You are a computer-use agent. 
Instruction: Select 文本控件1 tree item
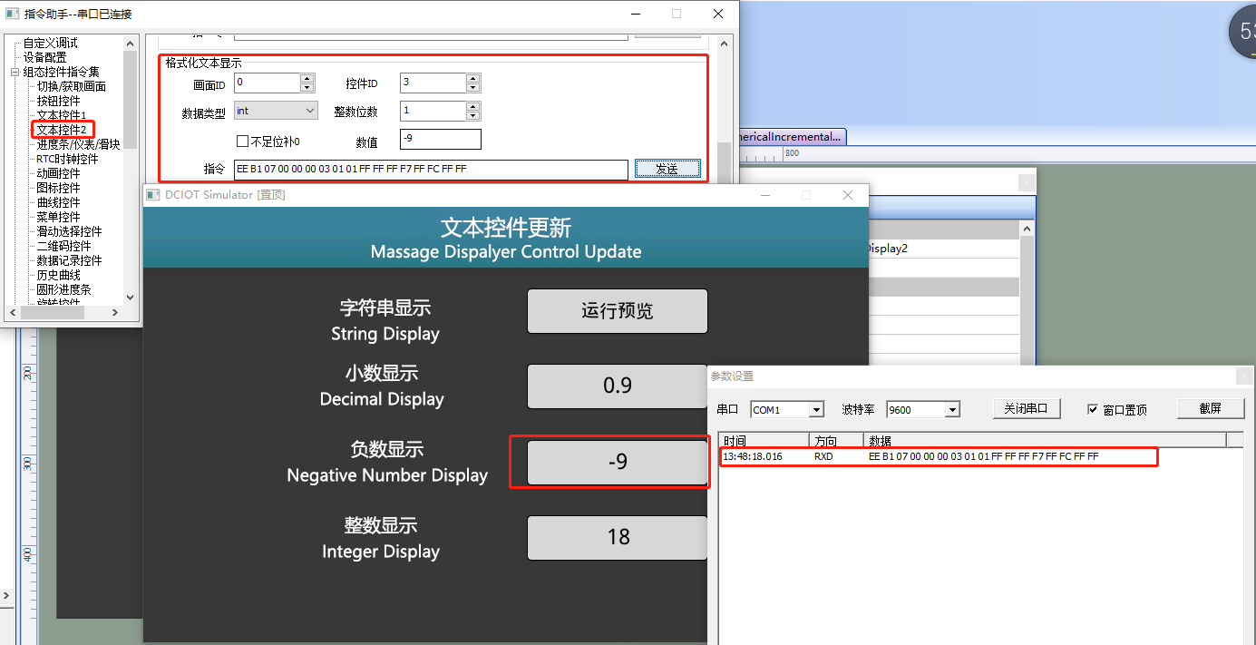pyautogui.click(x=62, y=115)
